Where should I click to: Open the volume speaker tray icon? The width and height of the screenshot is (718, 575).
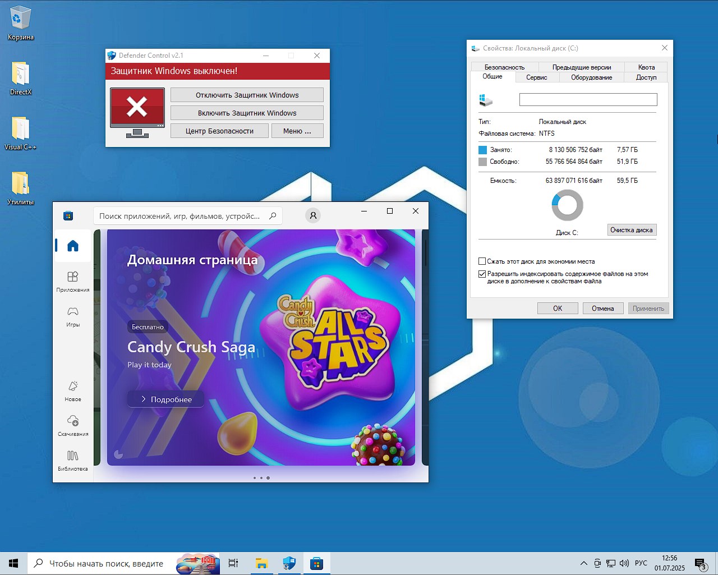coord(624,563)
